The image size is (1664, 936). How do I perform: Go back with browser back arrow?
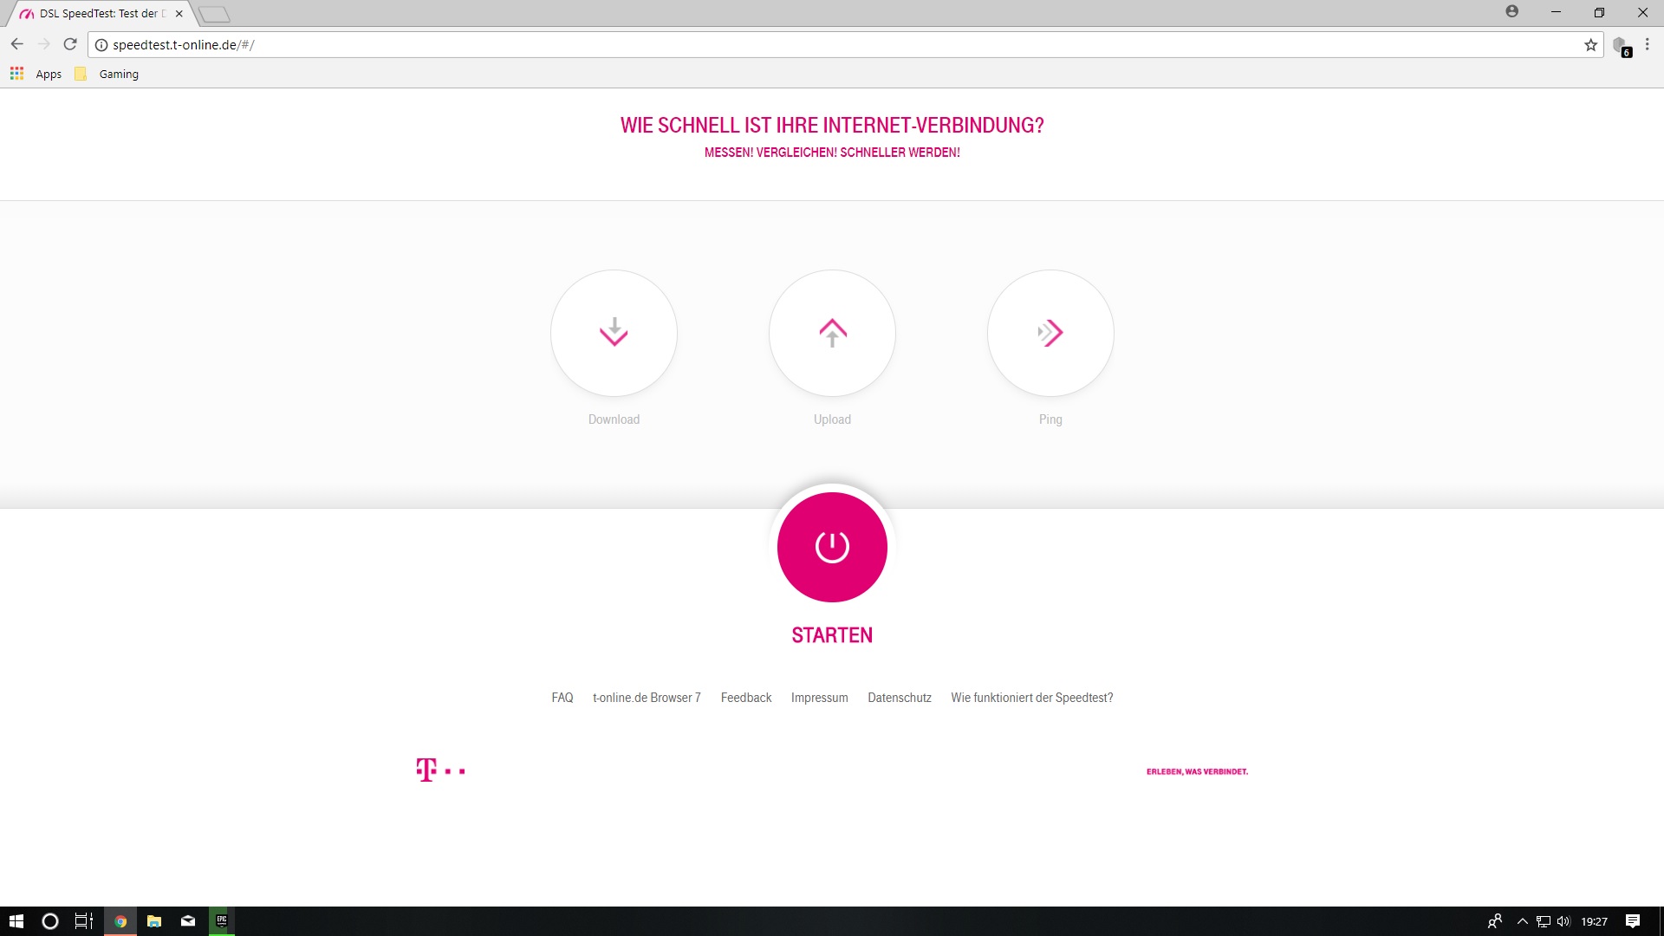17,44
